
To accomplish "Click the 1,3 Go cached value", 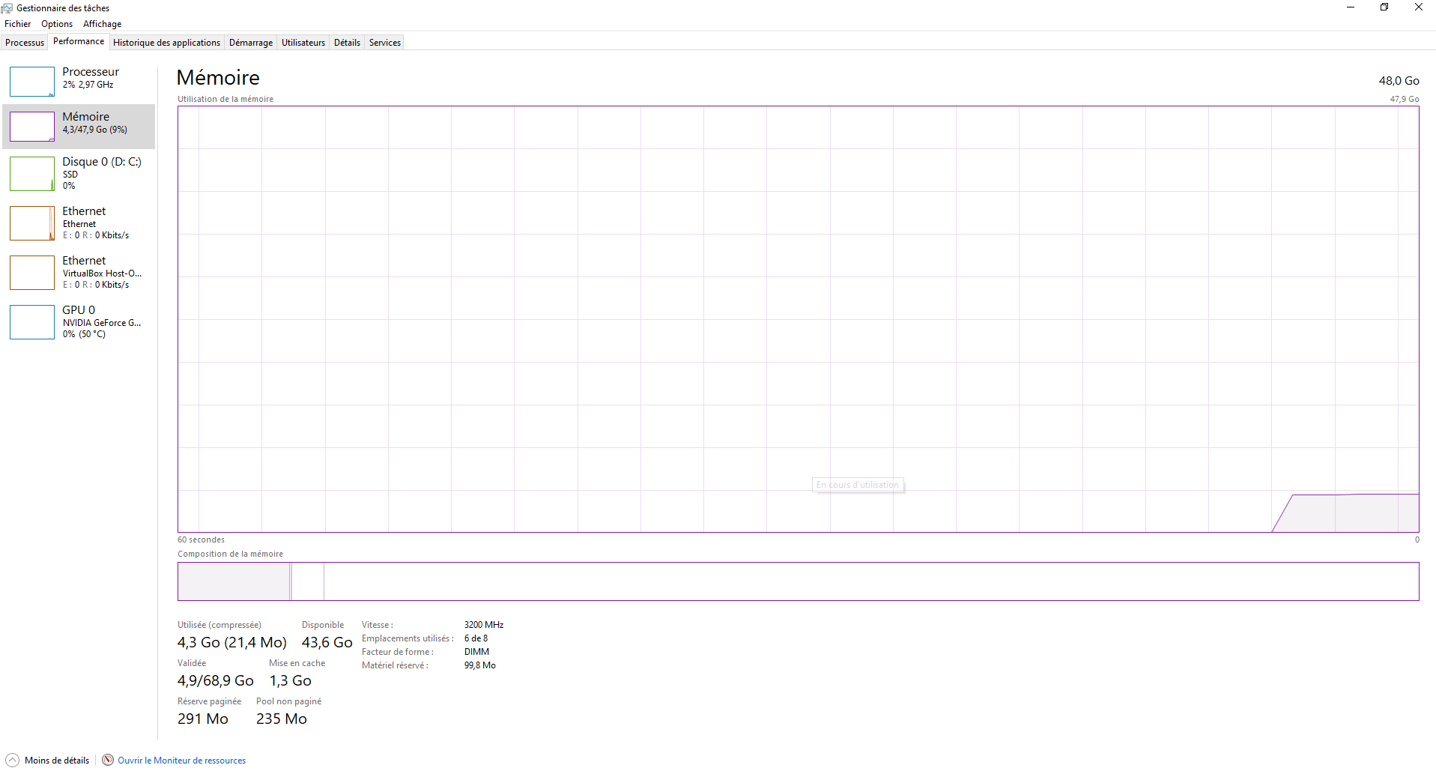I will click(291, 681).
